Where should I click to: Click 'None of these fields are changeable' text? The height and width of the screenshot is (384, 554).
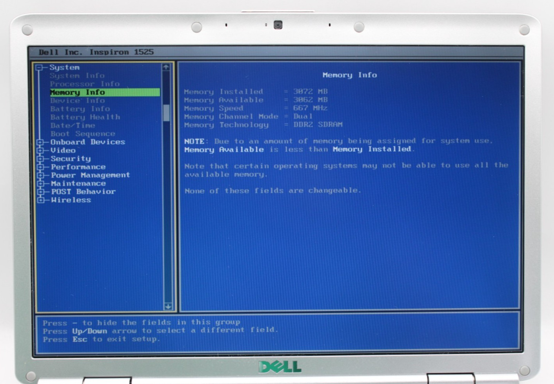(x=272, y=191)
